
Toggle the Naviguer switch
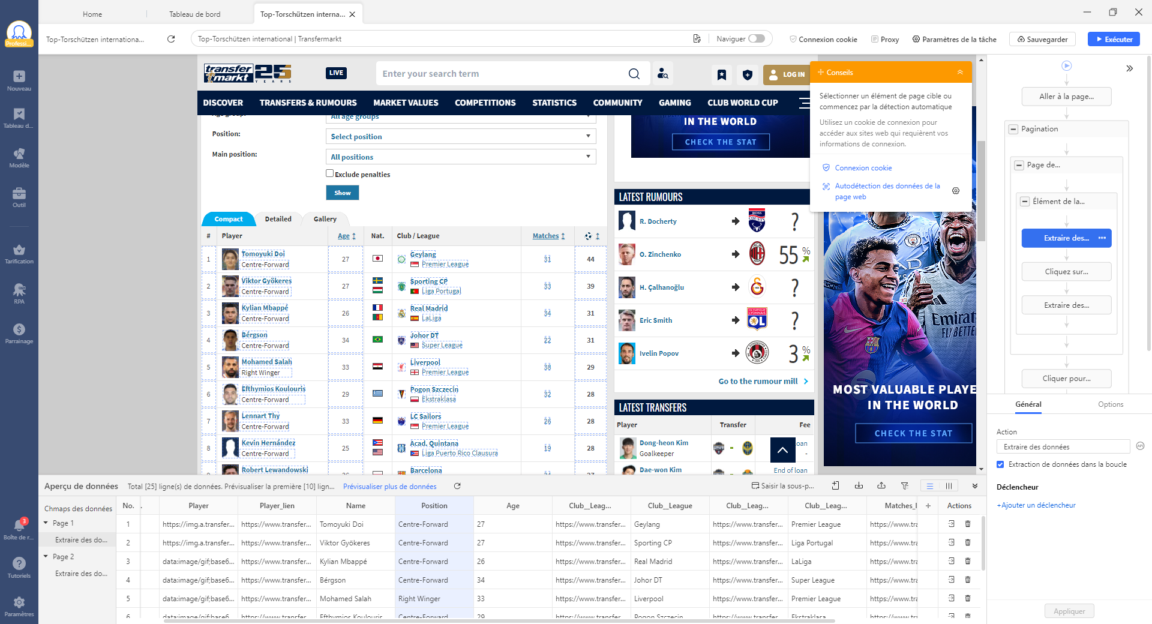coord(757,38)
